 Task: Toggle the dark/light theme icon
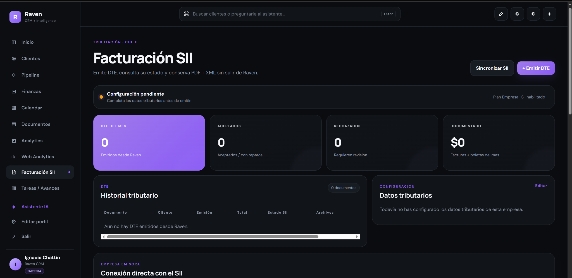pos(533,14)
